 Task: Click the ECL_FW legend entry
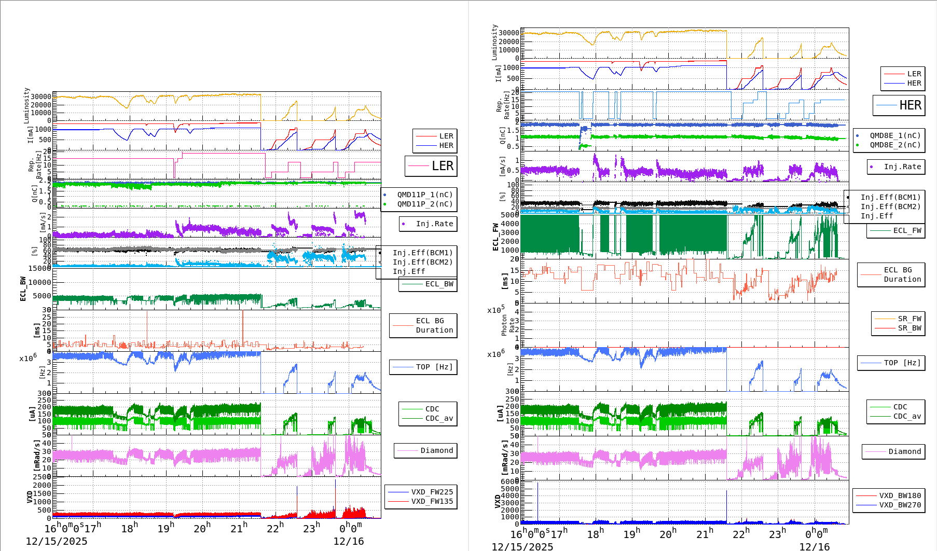[907, 230]
